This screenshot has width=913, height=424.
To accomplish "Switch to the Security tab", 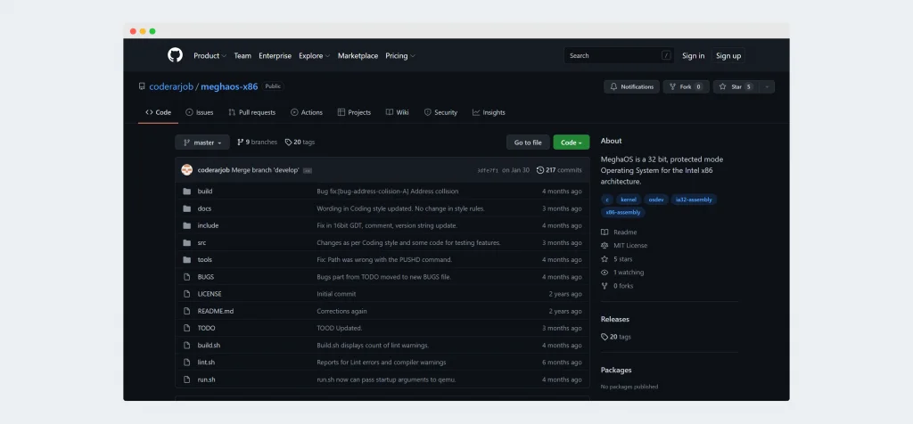I will point(440,112).
